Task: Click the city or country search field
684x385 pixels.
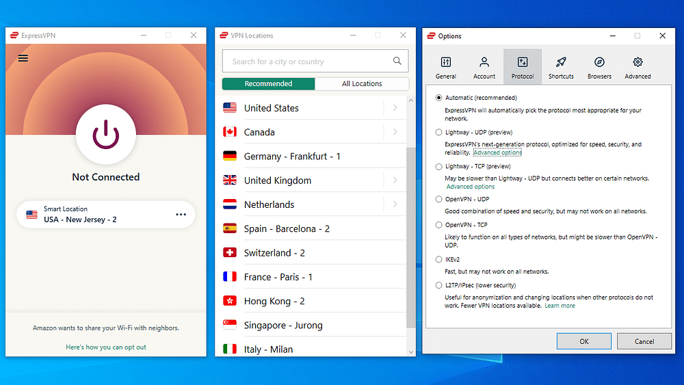Action: [x=315, y=61]
